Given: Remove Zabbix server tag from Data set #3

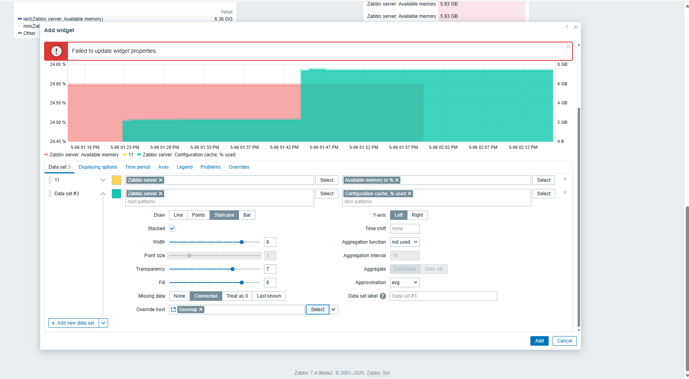Looking at the screenshot, I should point(161,194).
